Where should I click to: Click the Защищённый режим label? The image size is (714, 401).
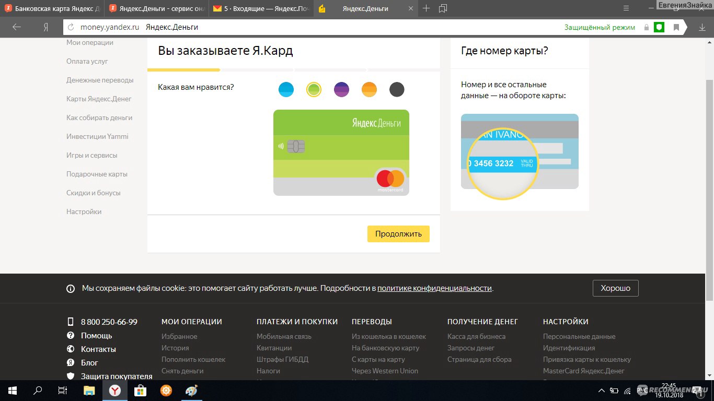pos(600,27)
